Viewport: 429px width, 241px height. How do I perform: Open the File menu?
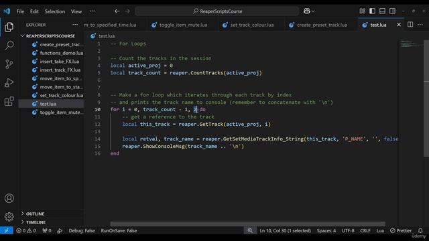coord(20,11)
